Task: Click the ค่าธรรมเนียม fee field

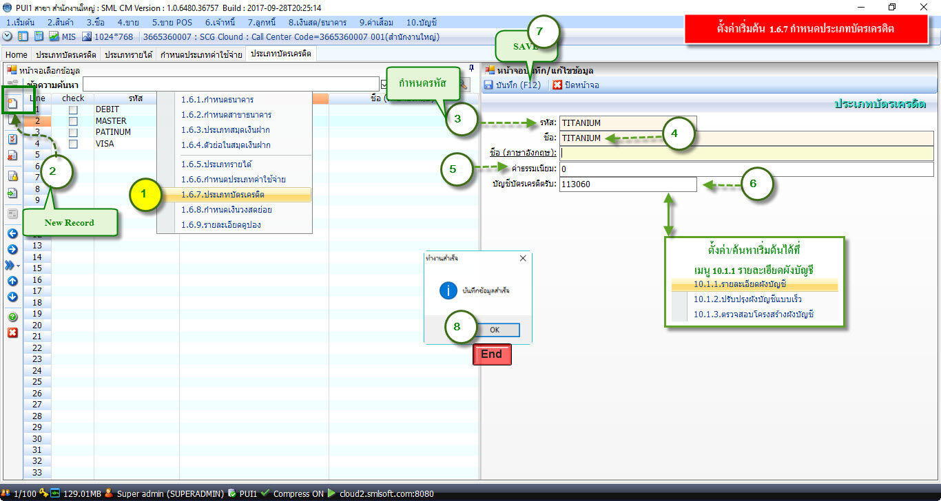Action: tap(747, 169)
